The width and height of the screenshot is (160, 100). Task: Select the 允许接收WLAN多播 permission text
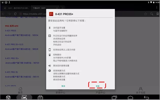tap(62, 58)
